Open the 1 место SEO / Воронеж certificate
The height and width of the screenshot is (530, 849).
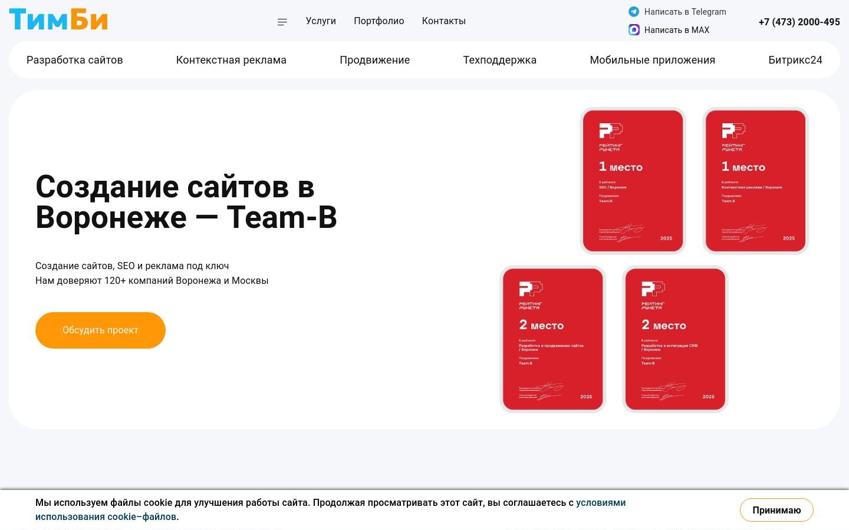click(x=633, y=181)
